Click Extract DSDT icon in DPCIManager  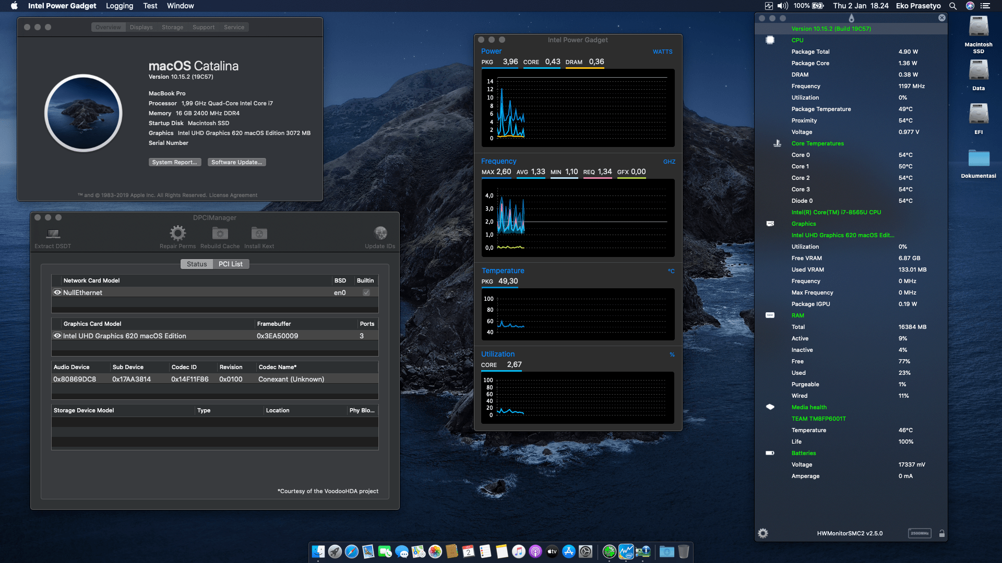[x=53, y=234]
